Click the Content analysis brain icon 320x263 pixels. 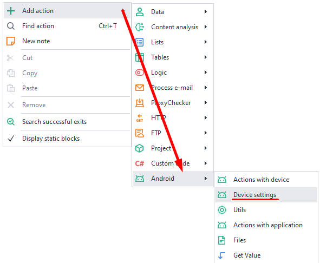[140, 27]
